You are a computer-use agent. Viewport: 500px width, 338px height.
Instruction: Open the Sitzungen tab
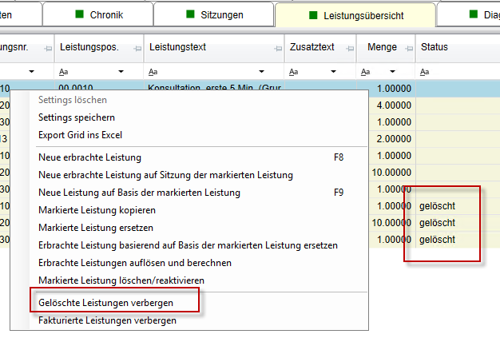[213, 14]
